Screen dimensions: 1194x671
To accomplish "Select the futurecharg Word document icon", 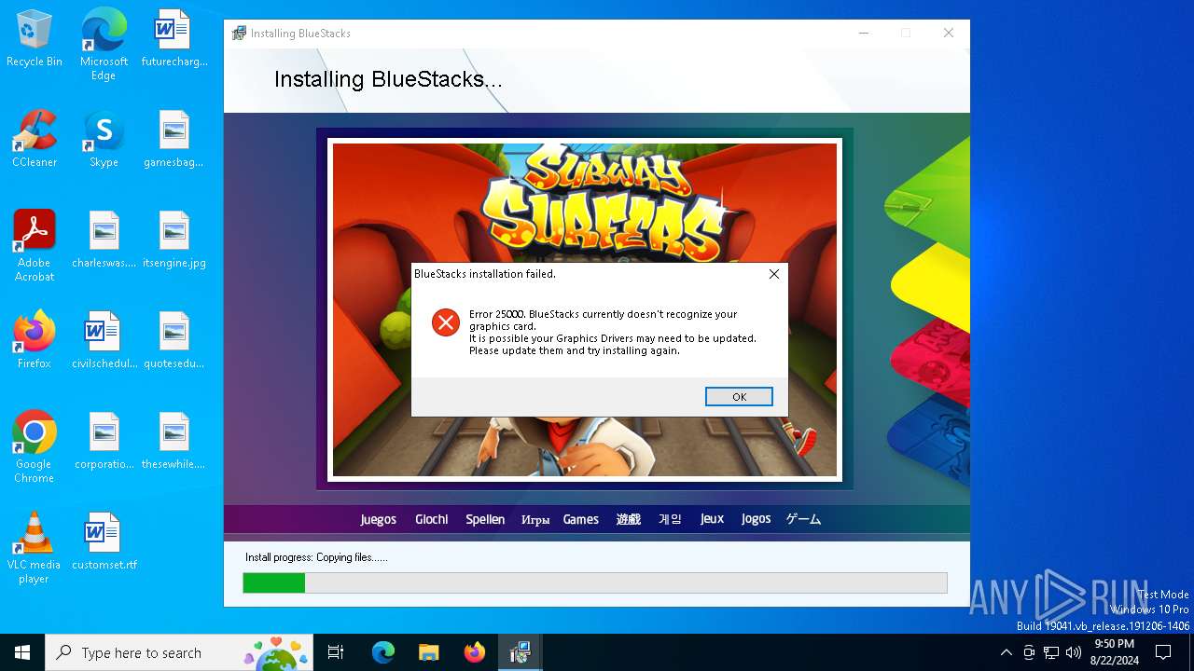I will [x=174, y=39].
